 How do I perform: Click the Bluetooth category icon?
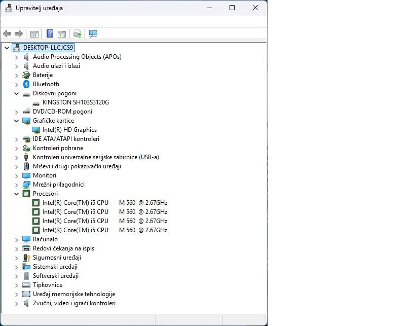click(x=26, y=84)
